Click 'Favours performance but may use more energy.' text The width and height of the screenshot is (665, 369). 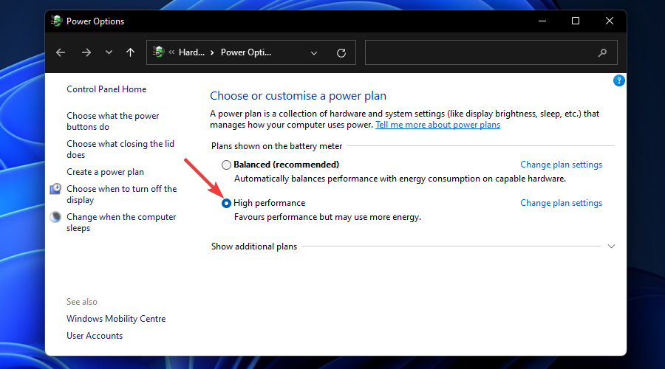(x=328, y=217)
